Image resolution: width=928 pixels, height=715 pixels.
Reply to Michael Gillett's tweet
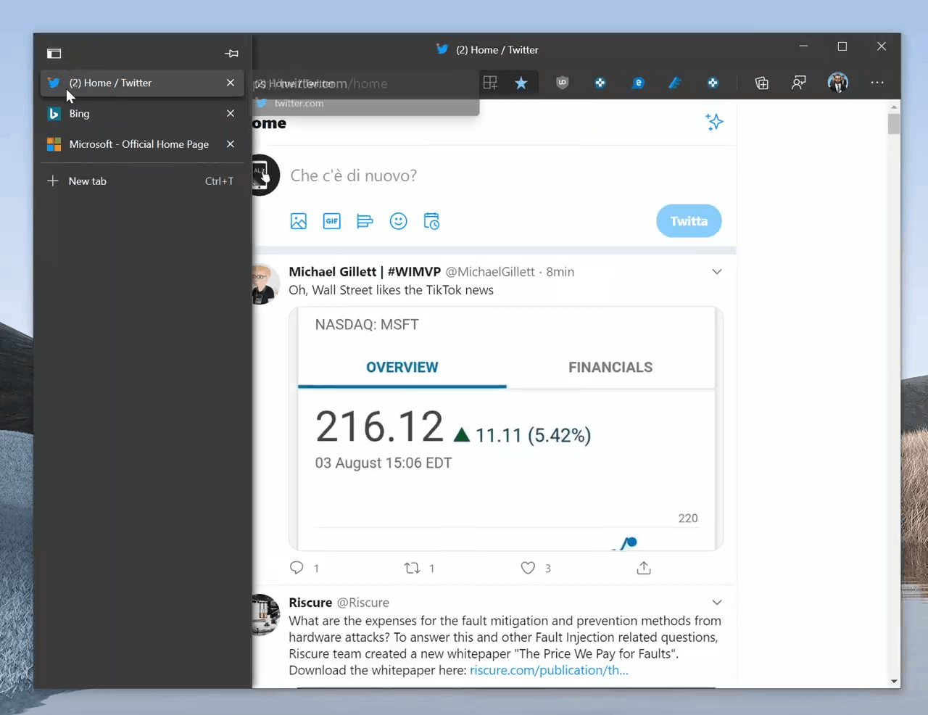tap(297, 568)
